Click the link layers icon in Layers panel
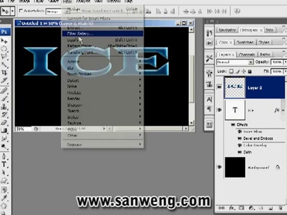This screenshot has width=287, height=215. tap(222, 208)
